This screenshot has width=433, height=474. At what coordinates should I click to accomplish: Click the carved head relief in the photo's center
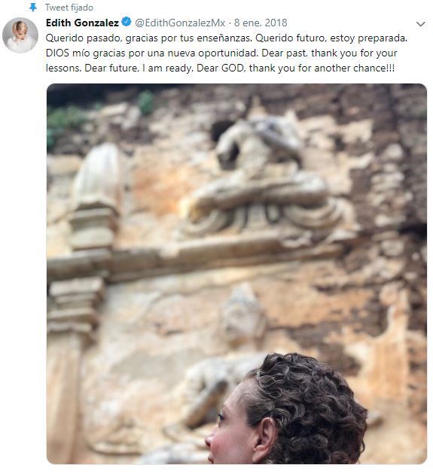coord(243,314)
